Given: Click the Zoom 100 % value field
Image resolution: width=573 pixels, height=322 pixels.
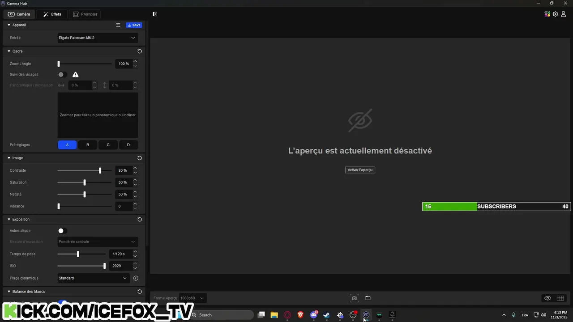Looking at the screenshot, I should pos(123,64).
